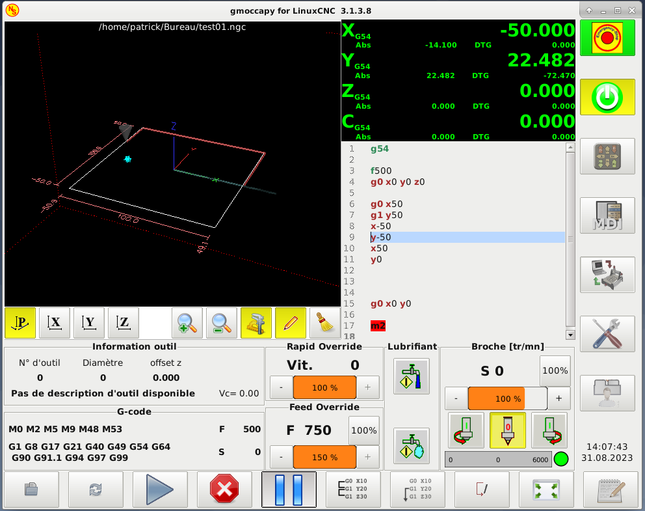The width and height of the screenshot is (645, 511).
Task: Switch to auto mode icon
Action: coord(607,274)
